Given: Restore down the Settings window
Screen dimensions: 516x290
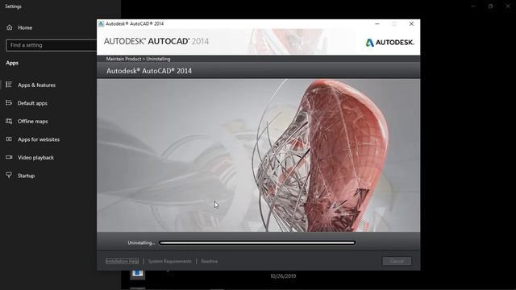Looking at the screenshot, I should point(490,6).
